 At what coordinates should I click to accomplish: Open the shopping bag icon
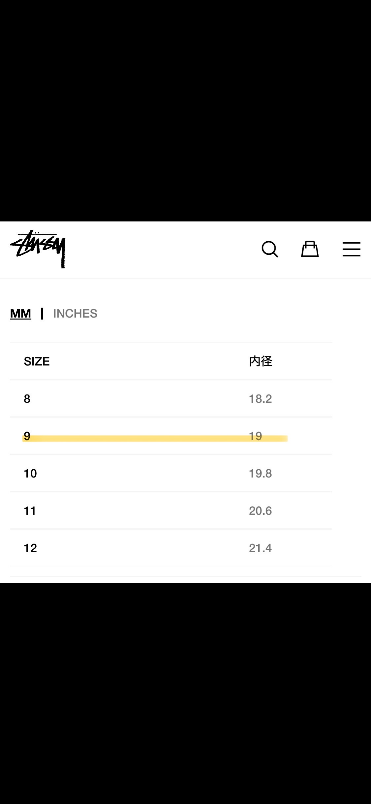310,249
